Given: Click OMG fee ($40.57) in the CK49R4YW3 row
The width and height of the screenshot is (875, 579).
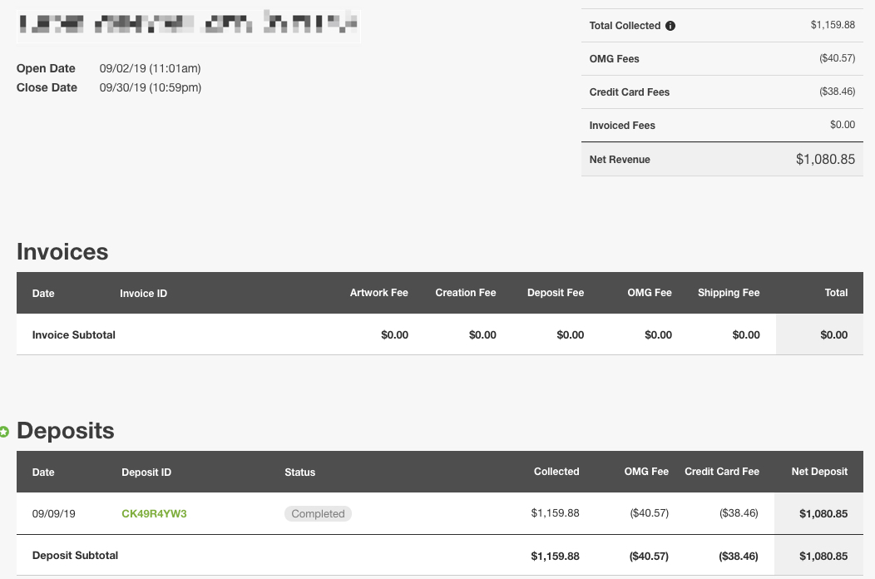Looking at the screenshot, I should point(649,512).
